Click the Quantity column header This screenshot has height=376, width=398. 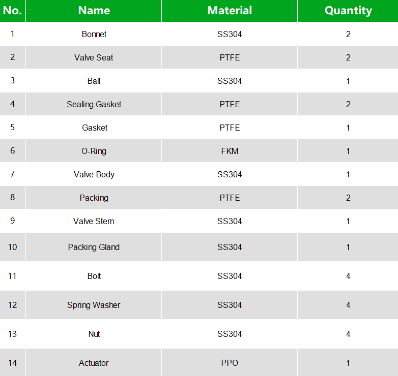click(x=348, y=11)
